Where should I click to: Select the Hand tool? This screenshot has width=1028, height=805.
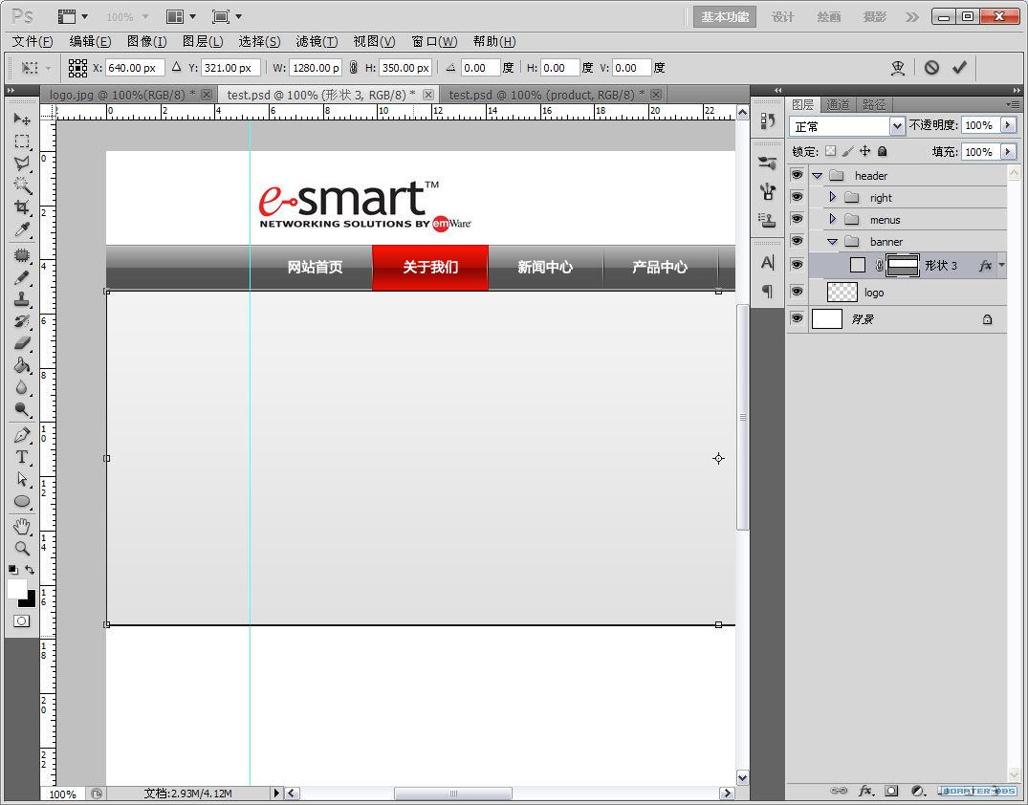coord(22,527)
